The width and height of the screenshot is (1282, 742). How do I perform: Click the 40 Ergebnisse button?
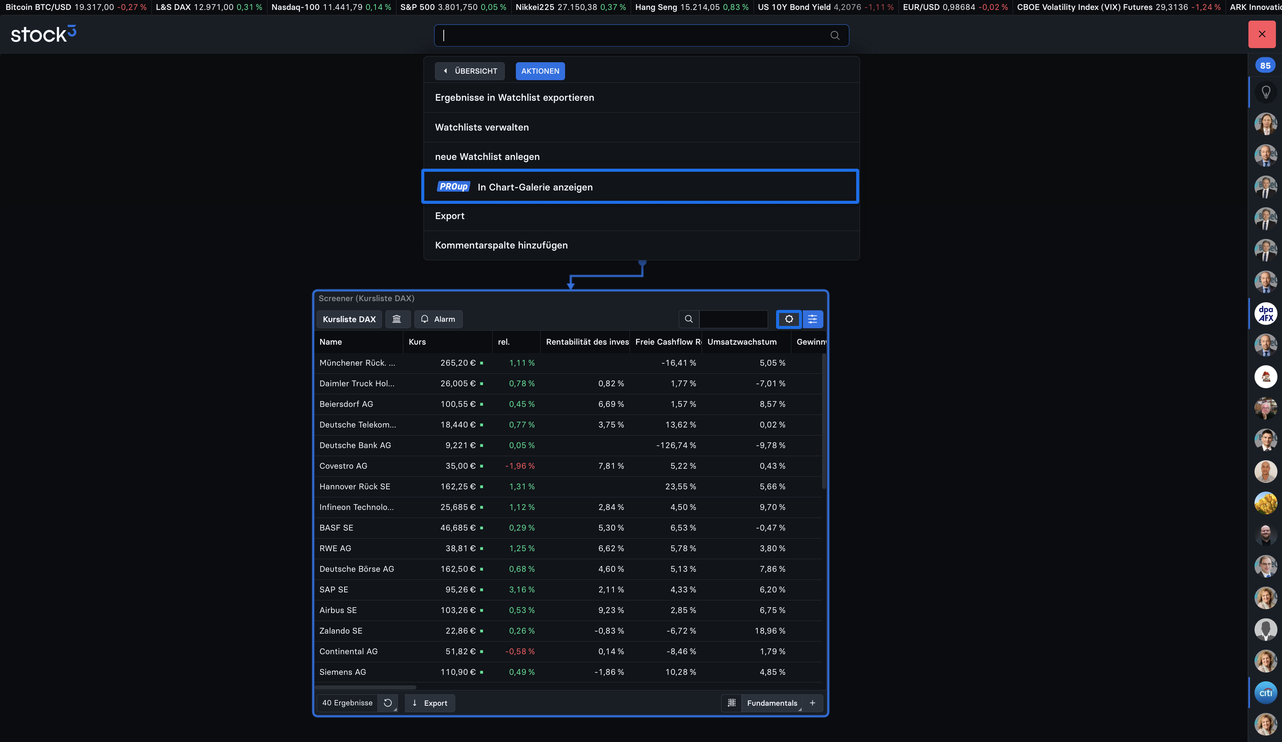coord(347,703)
